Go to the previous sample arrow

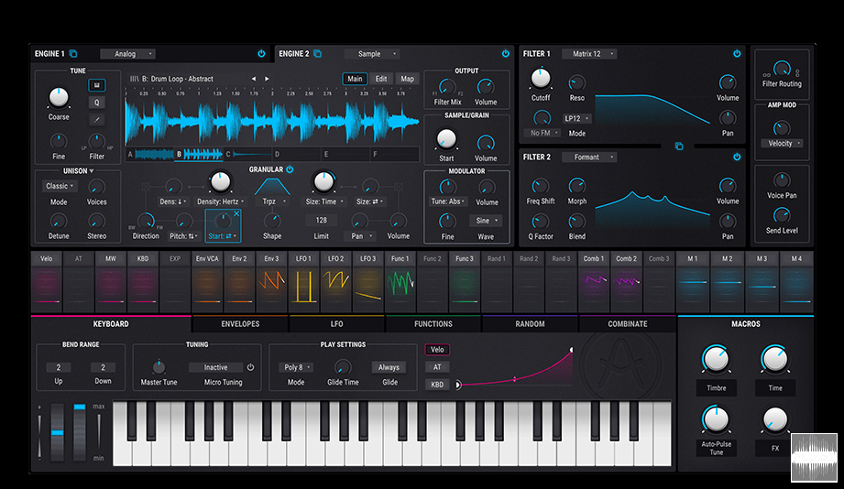[254, 79]
